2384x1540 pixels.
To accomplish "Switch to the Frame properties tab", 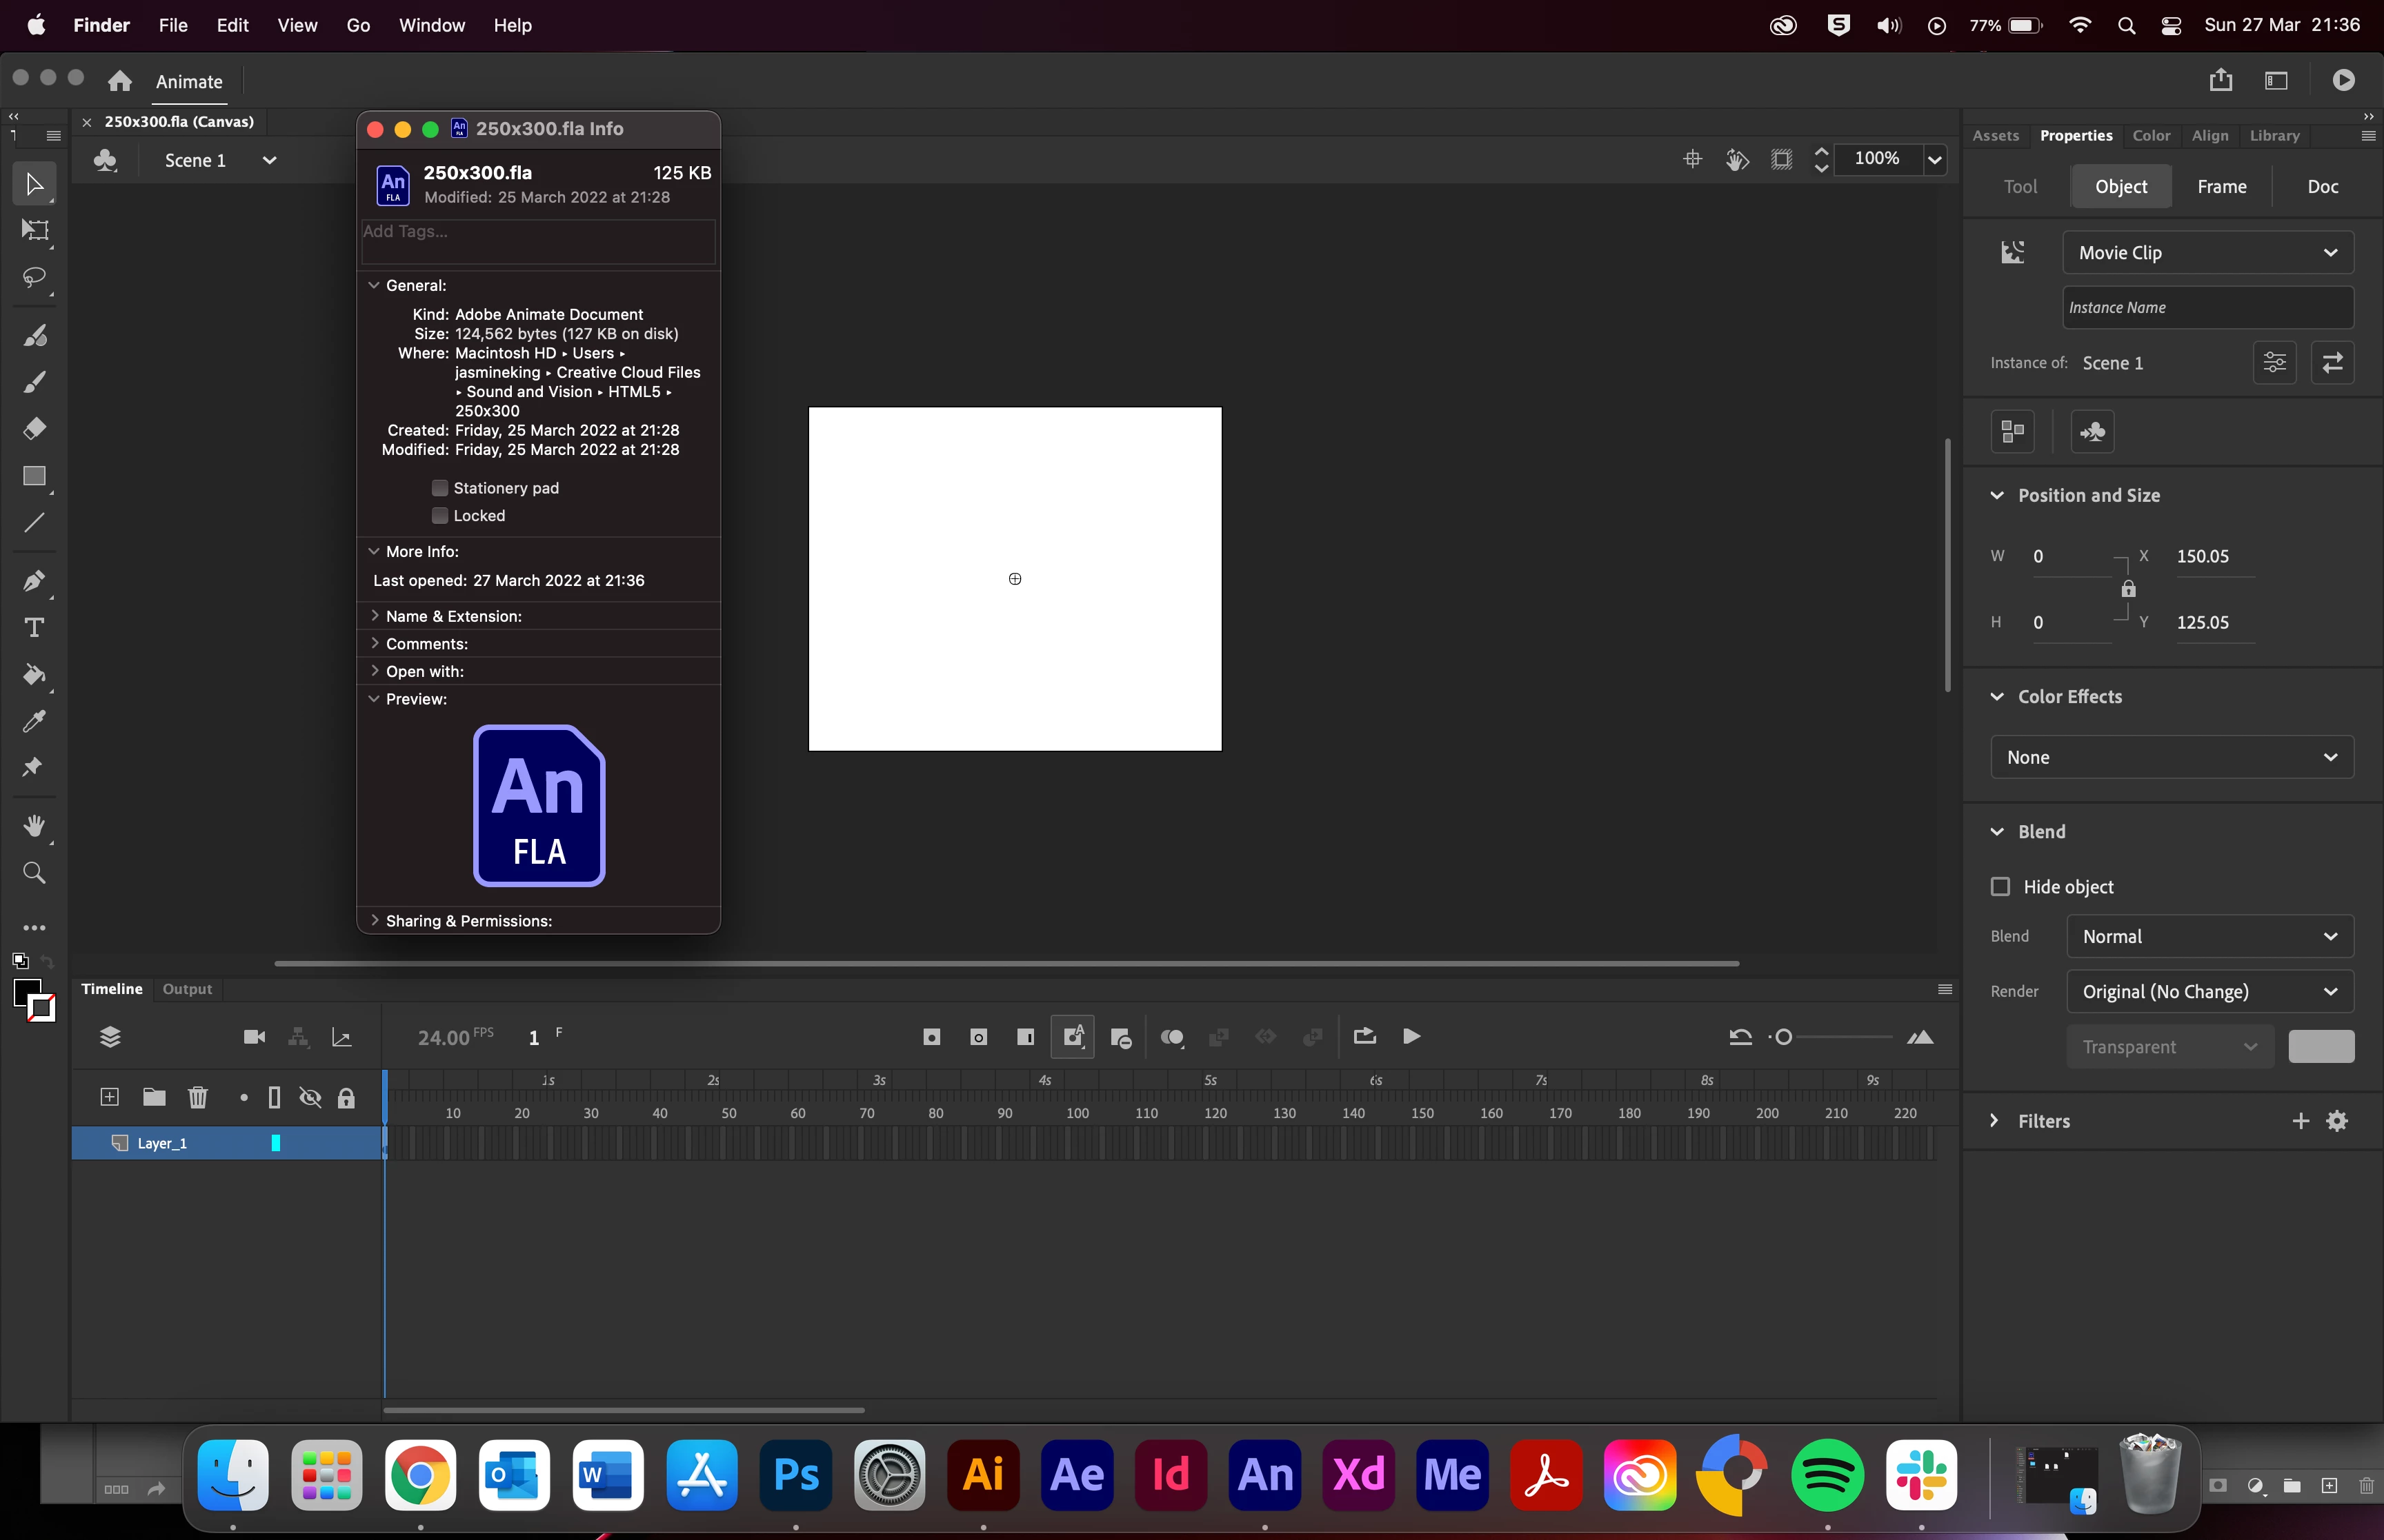I will (x=2221, y=187).
